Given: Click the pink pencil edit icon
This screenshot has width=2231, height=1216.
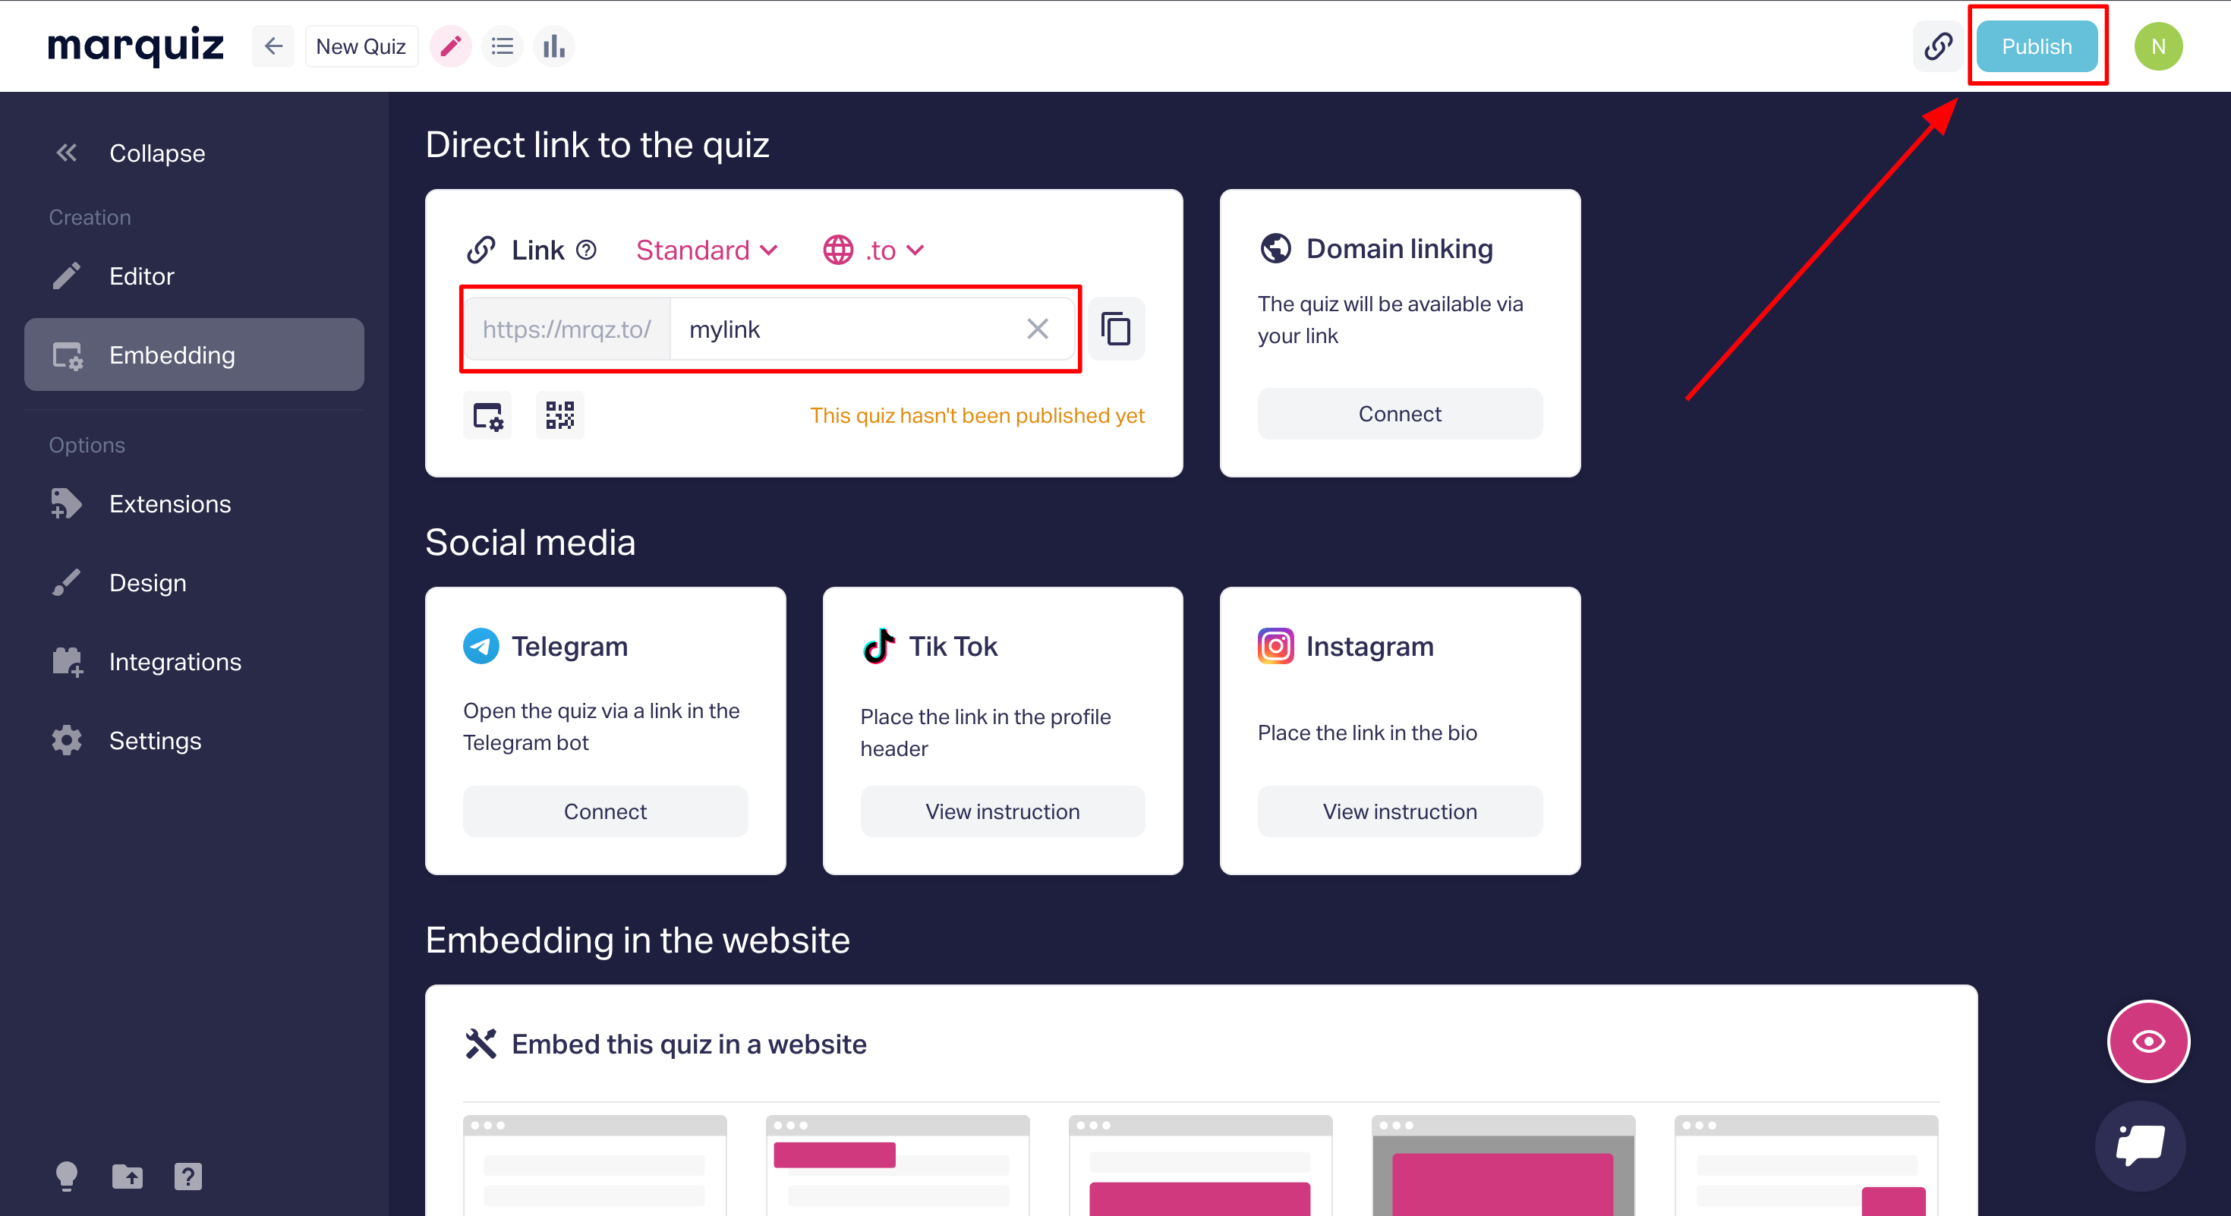Looking at the screenshot, I should click(x=450, y=46).
